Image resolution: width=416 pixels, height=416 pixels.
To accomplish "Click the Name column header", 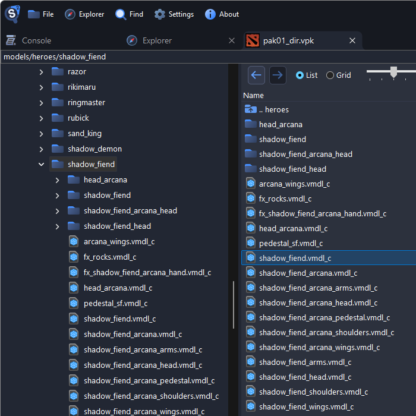I will [253, 96].
